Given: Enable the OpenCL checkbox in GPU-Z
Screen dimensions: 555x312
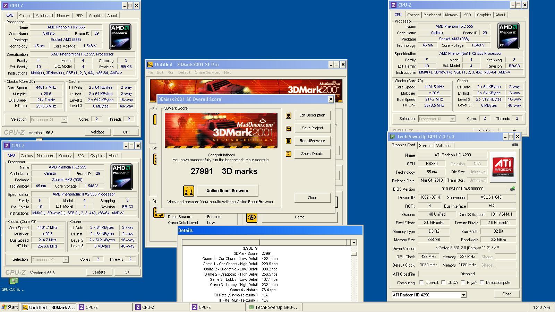Looking at the screenshot, I should tap(421, 283).
